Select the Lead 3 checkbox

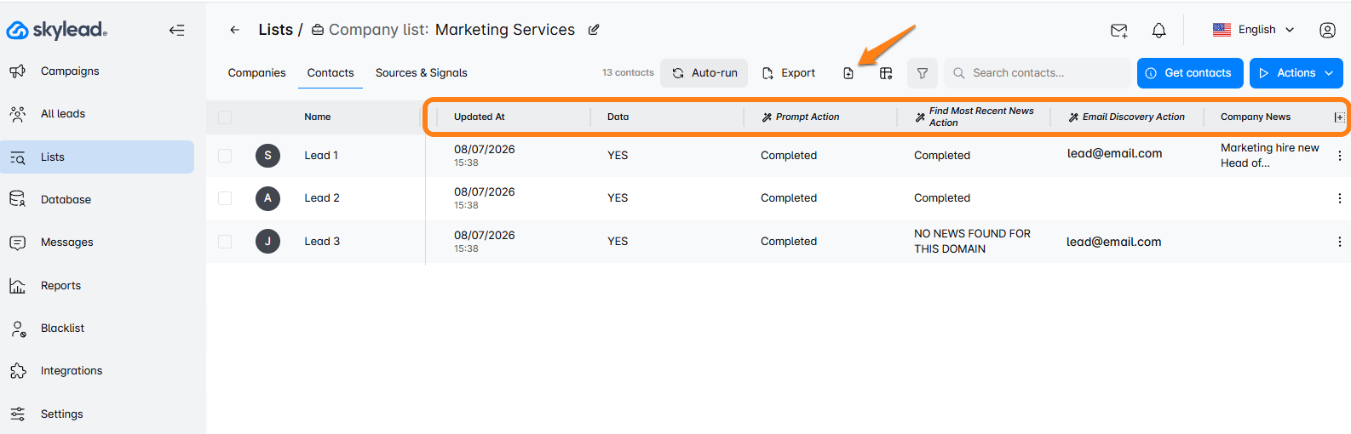coord(225,242)
